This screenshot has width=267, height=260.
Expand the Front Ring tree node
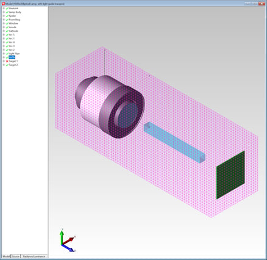pyautogui.click(x=4, y=20)
